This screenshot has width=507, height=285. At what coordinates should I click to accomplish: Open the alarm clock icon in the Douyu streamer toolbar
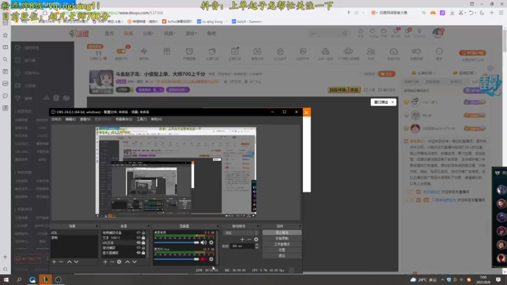click(x=189, y=51)
